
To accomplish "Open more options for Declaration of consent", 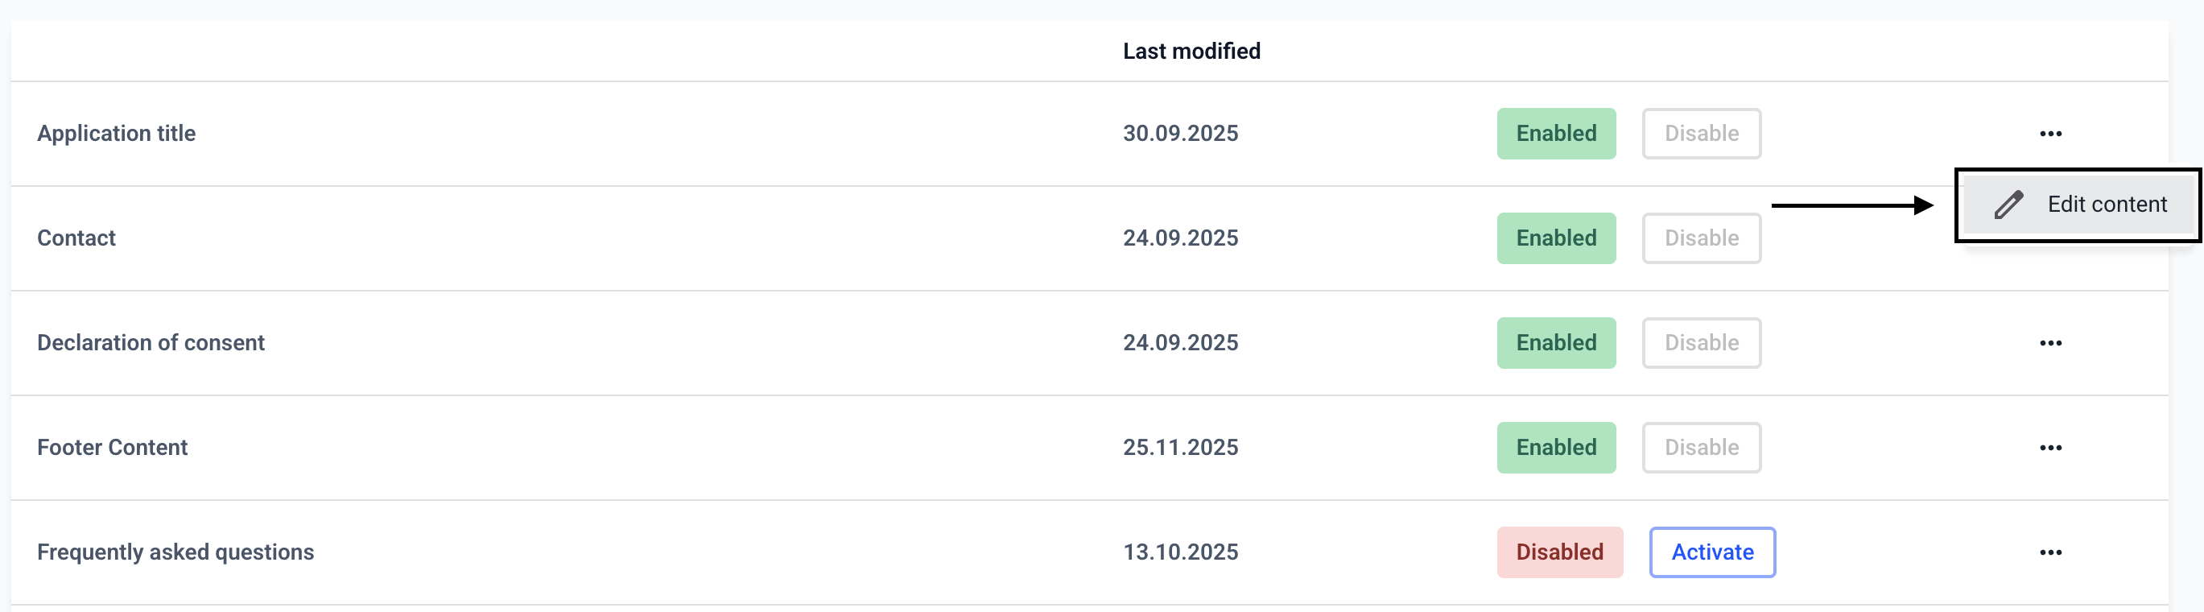I will point(2050,343).
